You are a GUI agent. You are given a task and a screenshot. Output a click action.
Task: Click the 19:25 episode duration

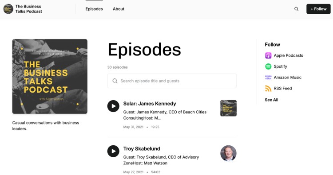[155, 127]
